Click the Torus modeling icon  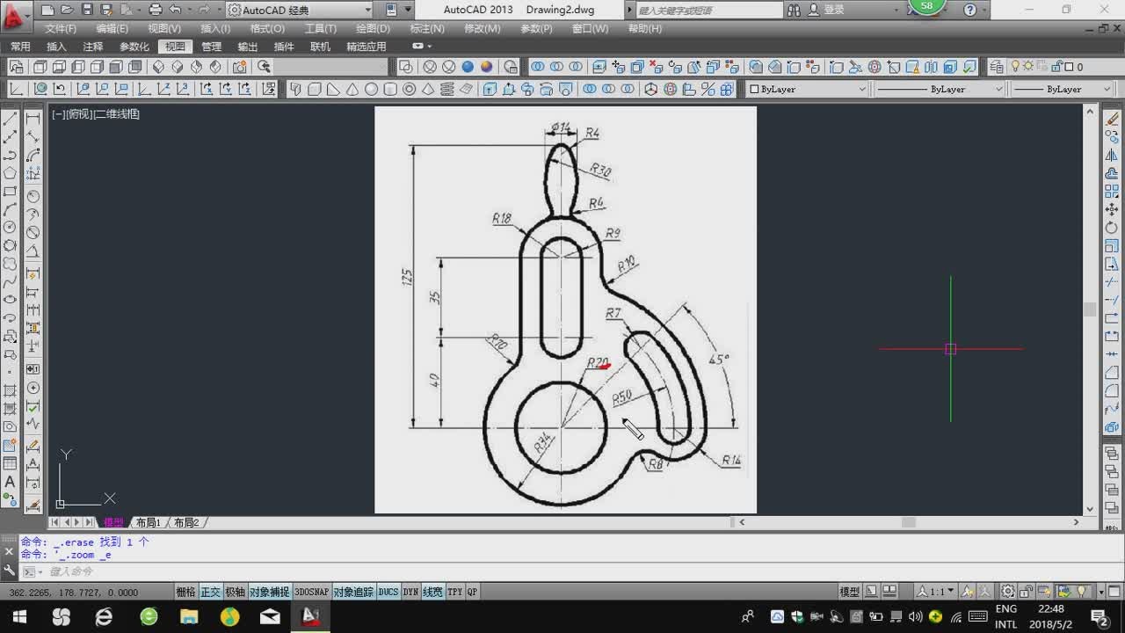click(409, 89)
